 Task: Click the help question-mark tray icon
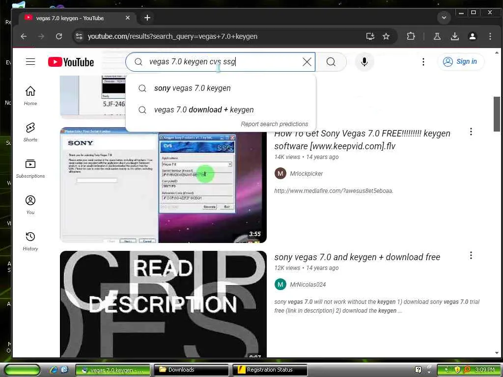coord(418,370)
